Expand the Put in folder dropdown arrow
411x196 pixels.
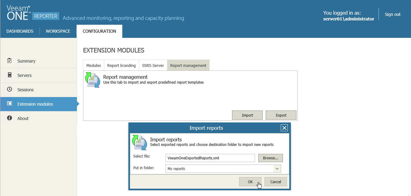pos(277,169)
